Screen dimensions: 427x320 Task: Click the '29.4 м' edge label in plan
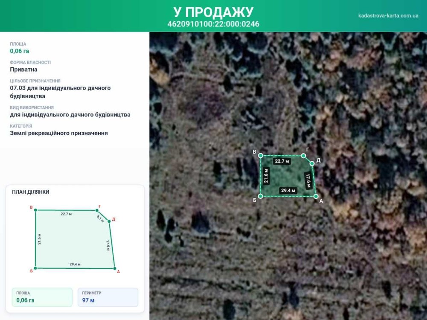point(75,264)
